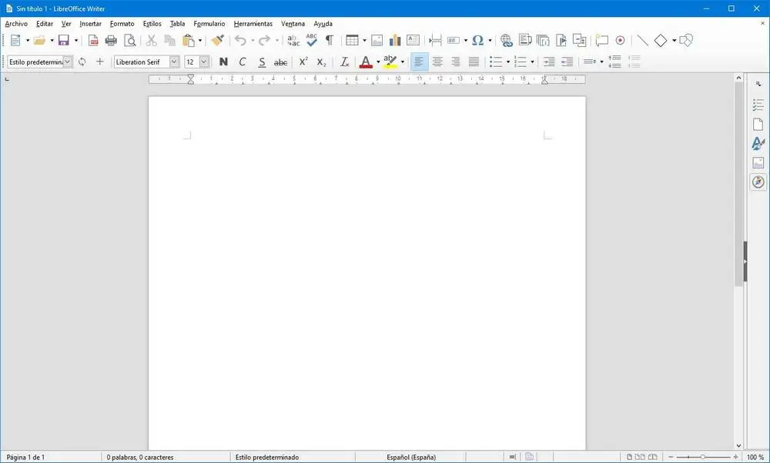770x463 pixels.
Task: Insert a hyperlink using the globe icon
Action: point(506,41)
